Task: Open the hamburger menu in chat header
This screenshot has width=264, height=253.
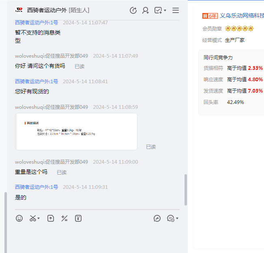Action: pyautogui.click(x=176, y=11)
